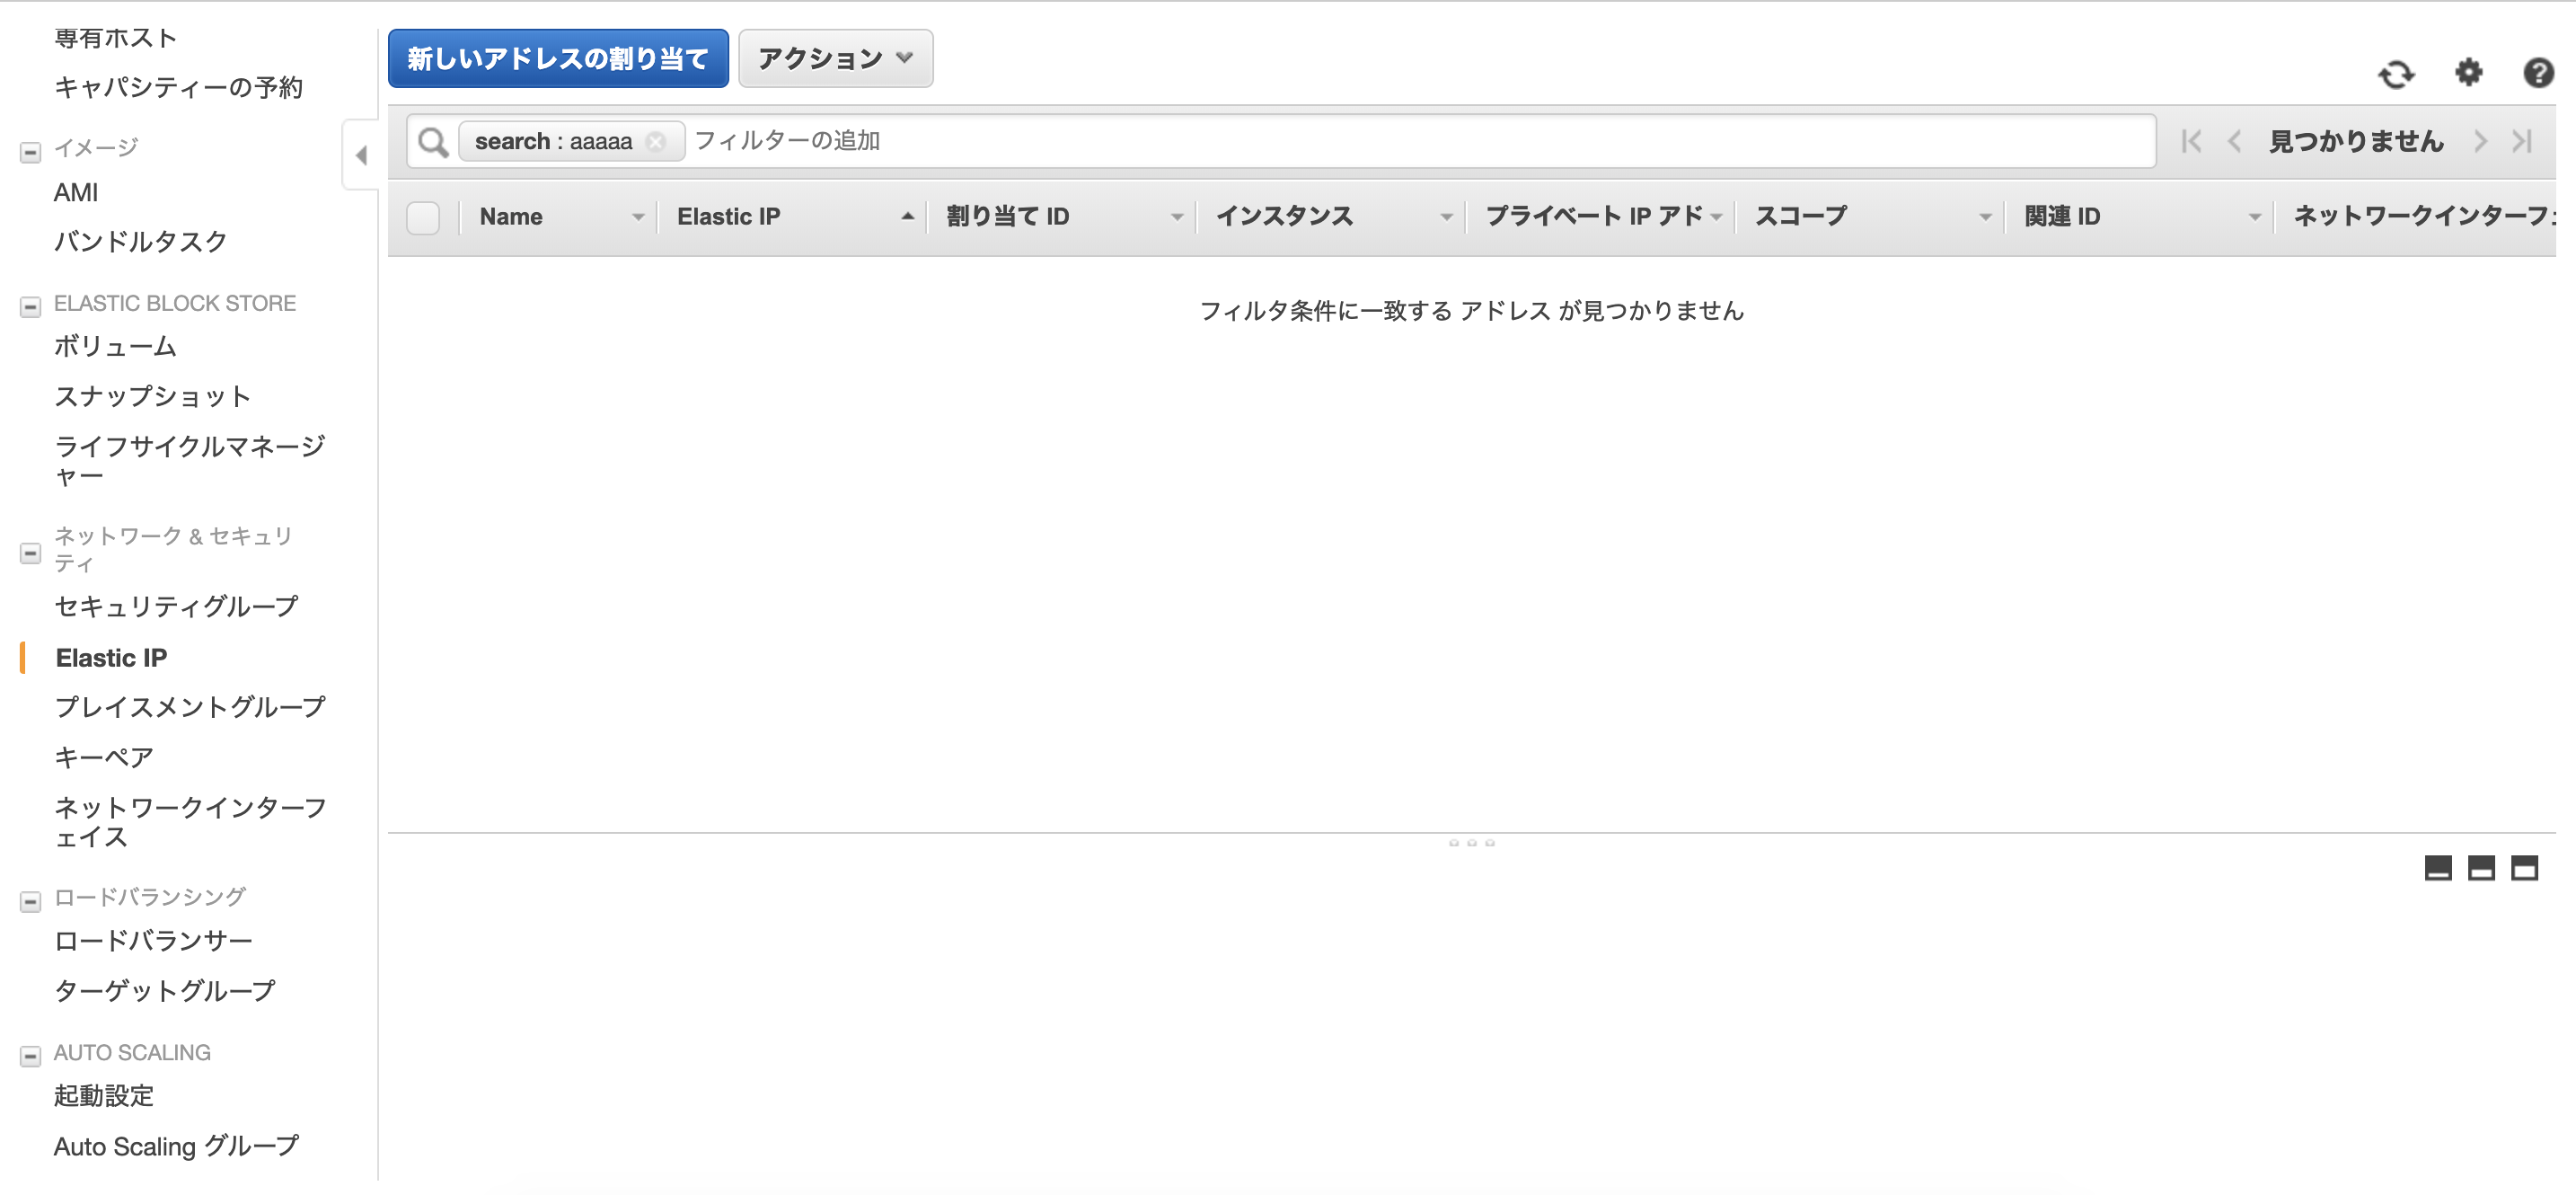Open the Name column dropdown arrow
This screenshot has width=2576, height=1195.
(x=638, y=217)
